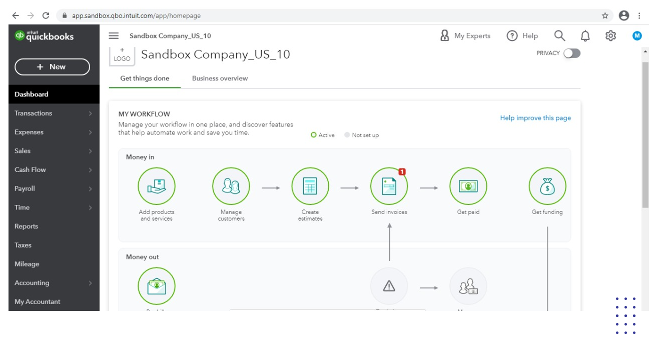Click the Not set up legend label
The width and height of the screenshot is (656, 346).
pos(365,135)
